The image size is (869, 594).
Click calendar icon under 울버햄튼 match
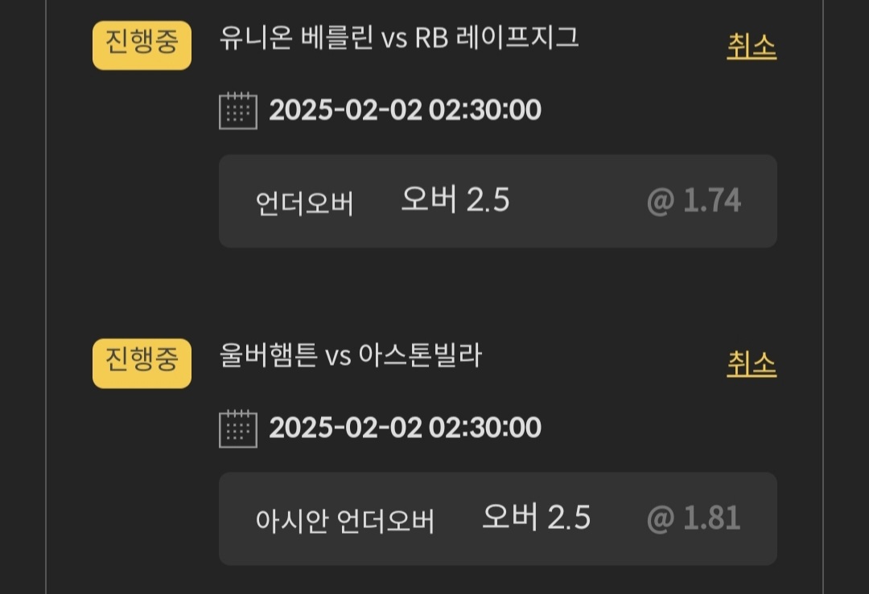click(238, 428)
